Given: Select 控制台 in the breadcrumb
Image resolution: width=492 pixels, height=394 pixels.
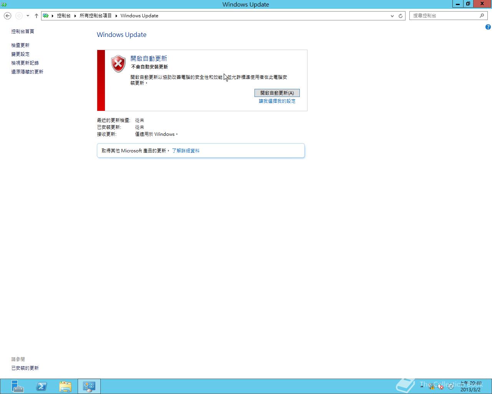Looking at the screenshot, I should tap(64, 16).
